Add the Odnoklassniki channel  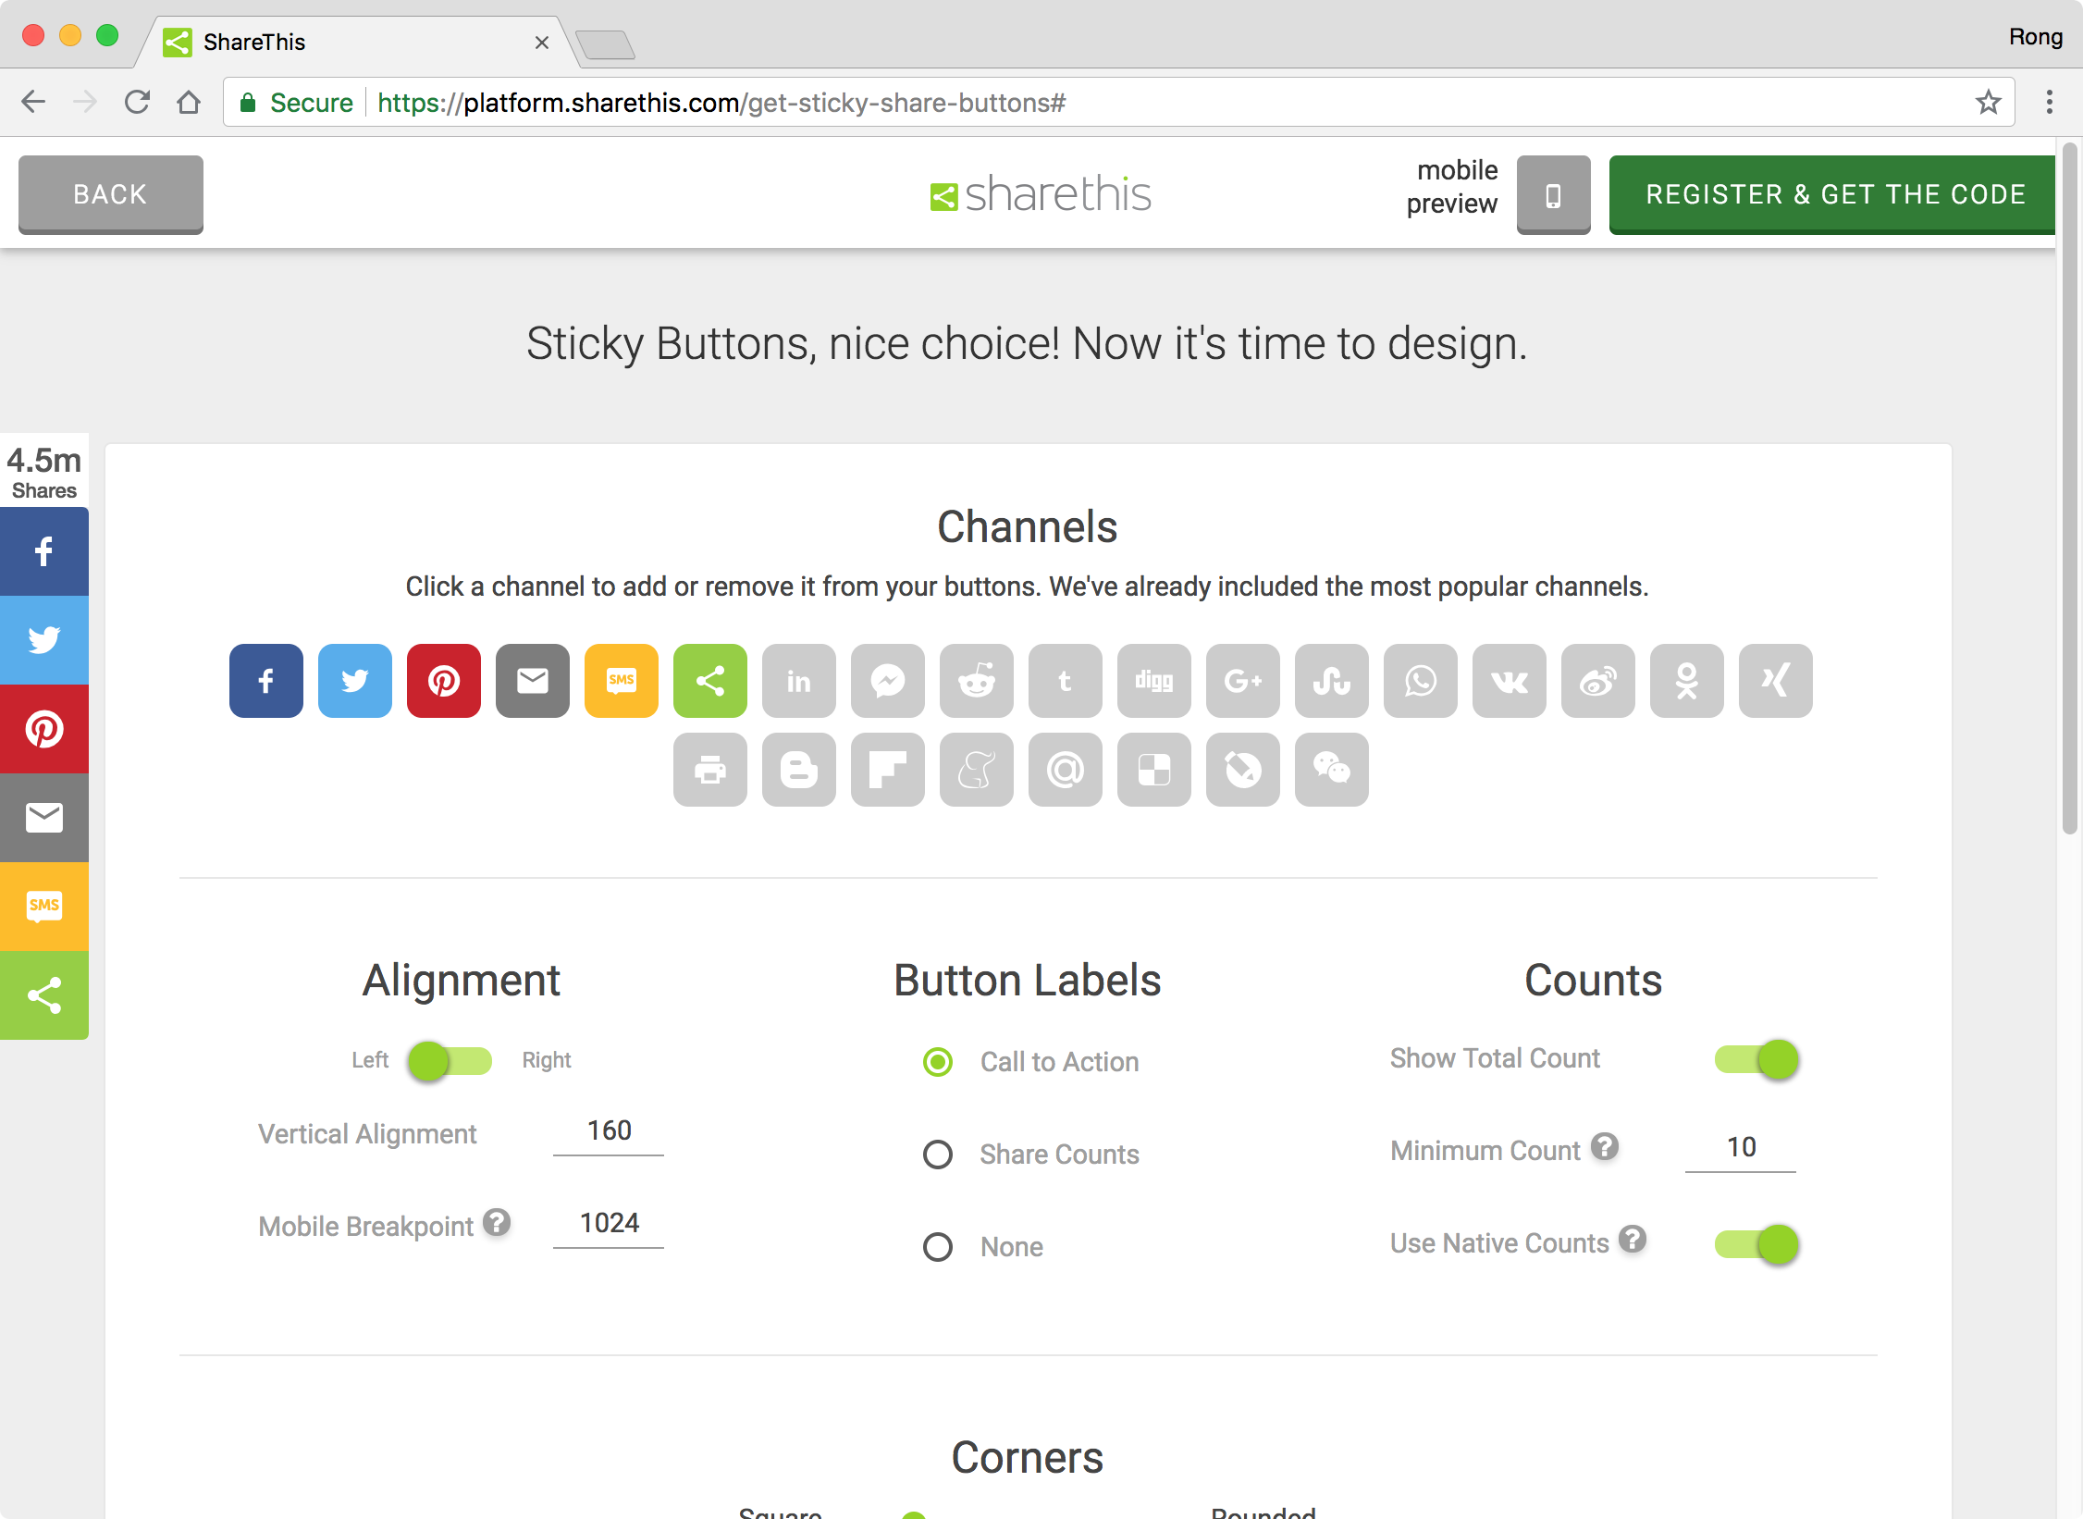[x=1687, y=681]
